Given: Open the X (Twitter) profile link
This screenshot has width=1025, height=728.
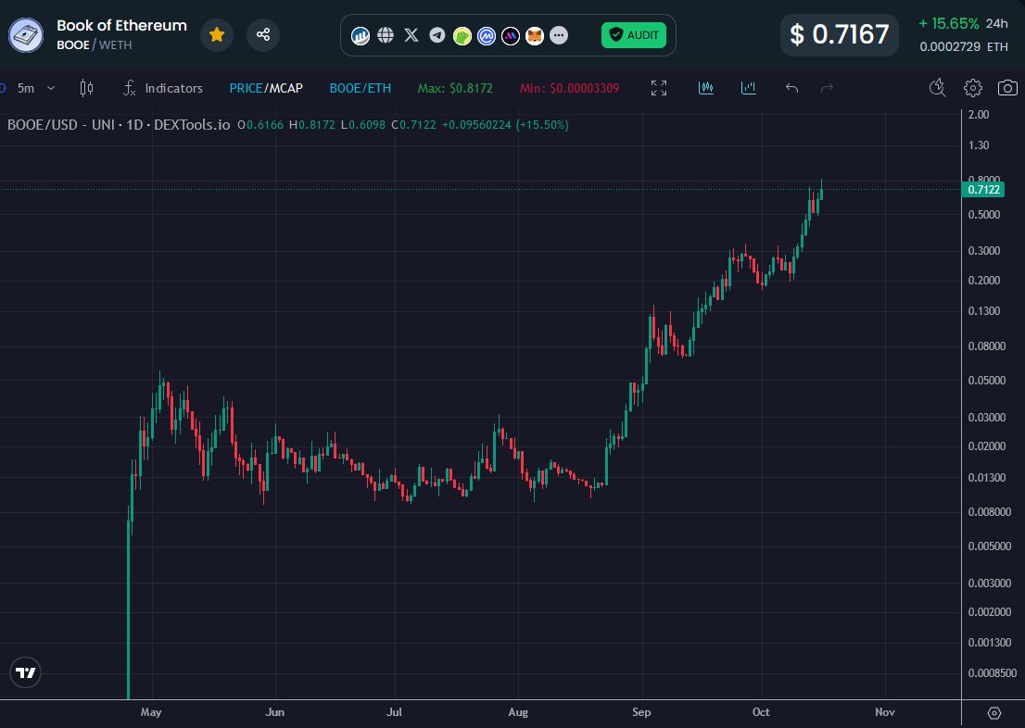Looking at the screenshot, I should [411, 35].
